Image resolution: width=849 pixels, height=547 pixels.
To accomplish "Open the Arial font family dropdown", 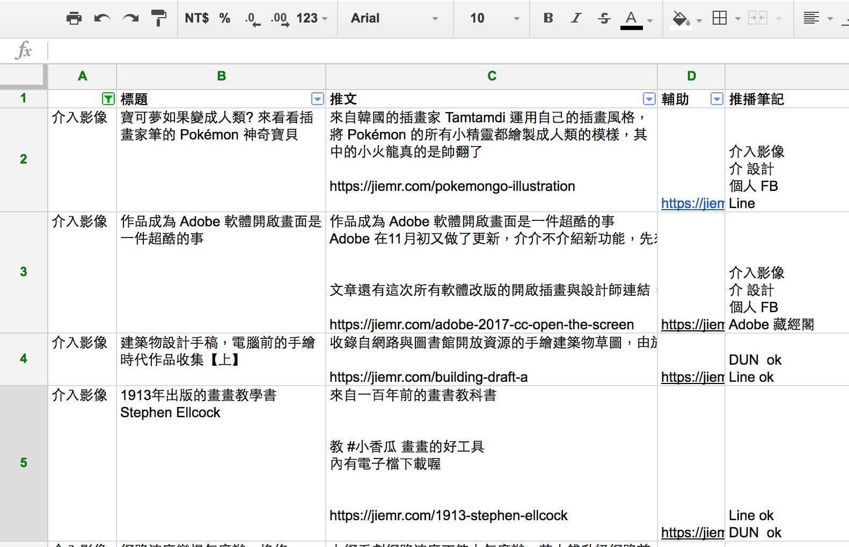I will pos(394,18).
